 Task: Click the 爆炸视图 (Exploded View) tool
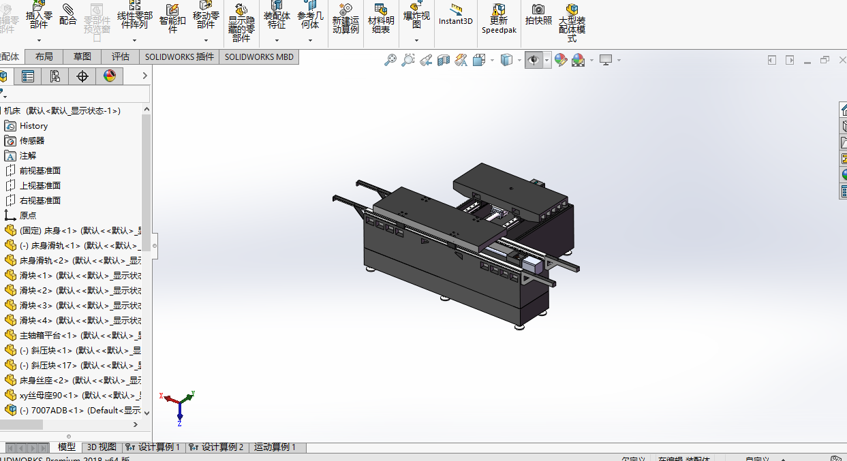[x=416, y=15]
